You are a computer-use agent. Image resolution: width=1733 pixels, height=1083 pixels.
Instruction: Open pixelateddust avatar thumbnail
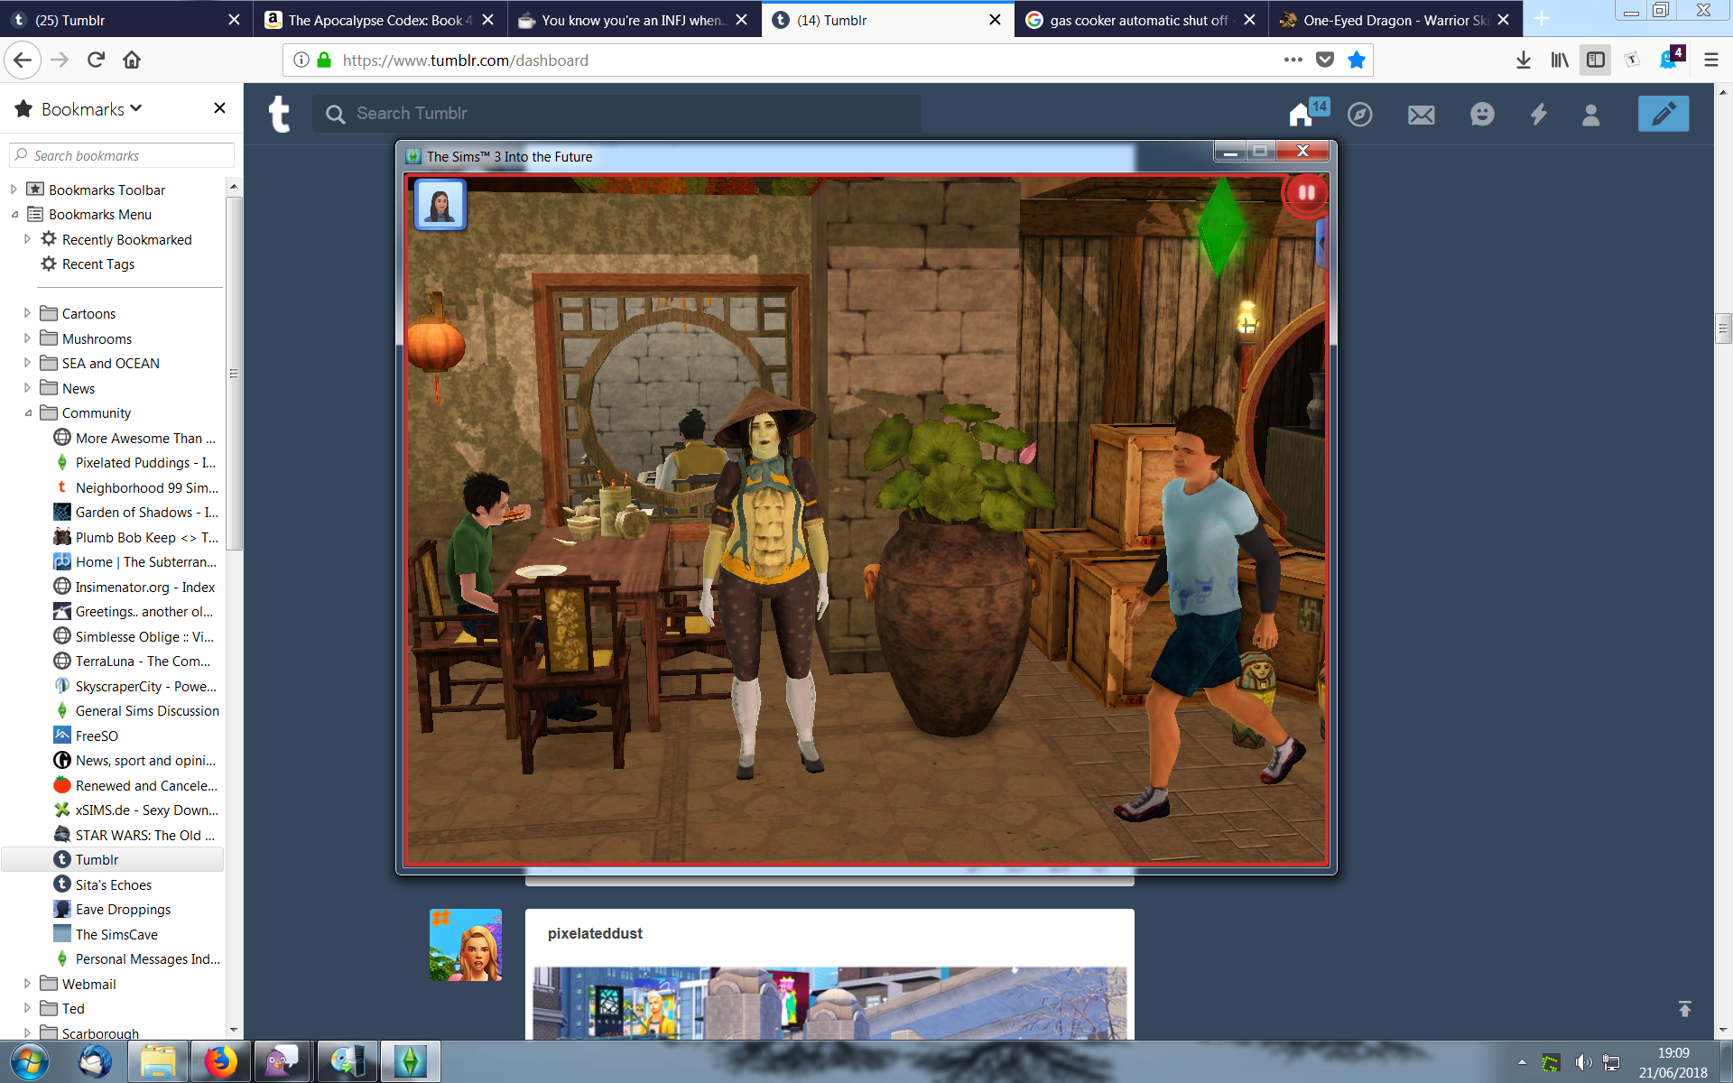coord(466,945)
